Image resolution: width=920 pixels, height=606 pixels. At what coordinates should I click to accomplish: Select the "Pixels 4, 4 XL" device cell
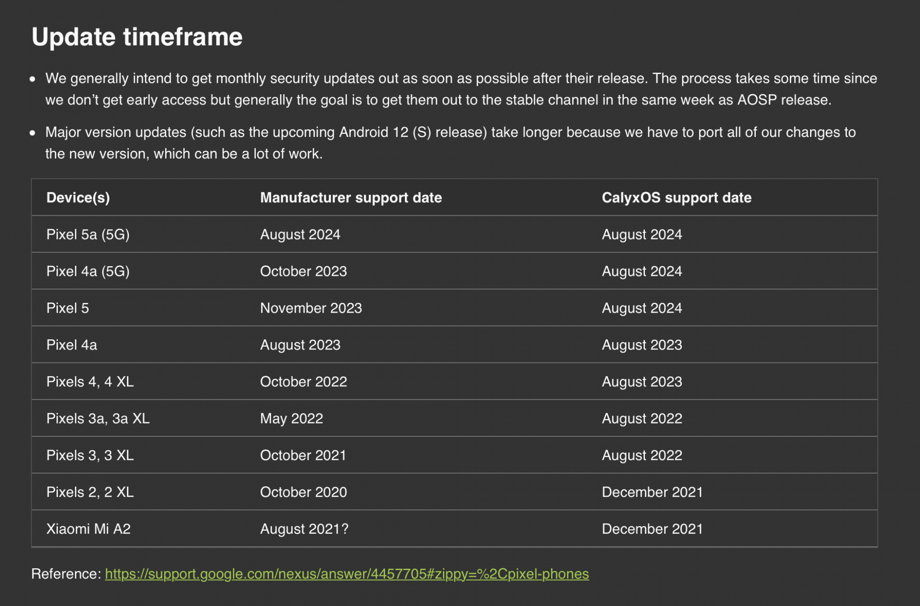coord(90,382)
